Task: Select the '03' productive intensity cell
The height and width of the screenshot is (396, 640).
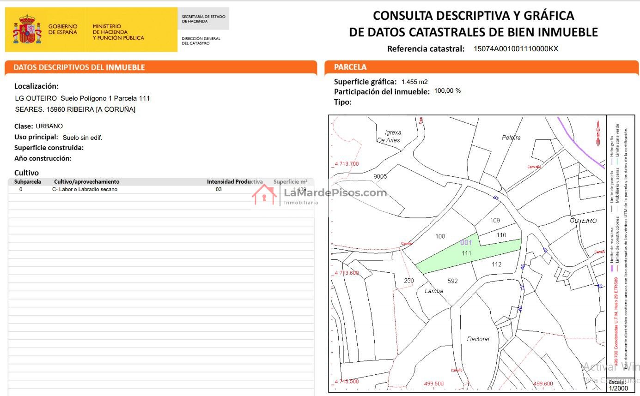Action: [x=219, y=189]
